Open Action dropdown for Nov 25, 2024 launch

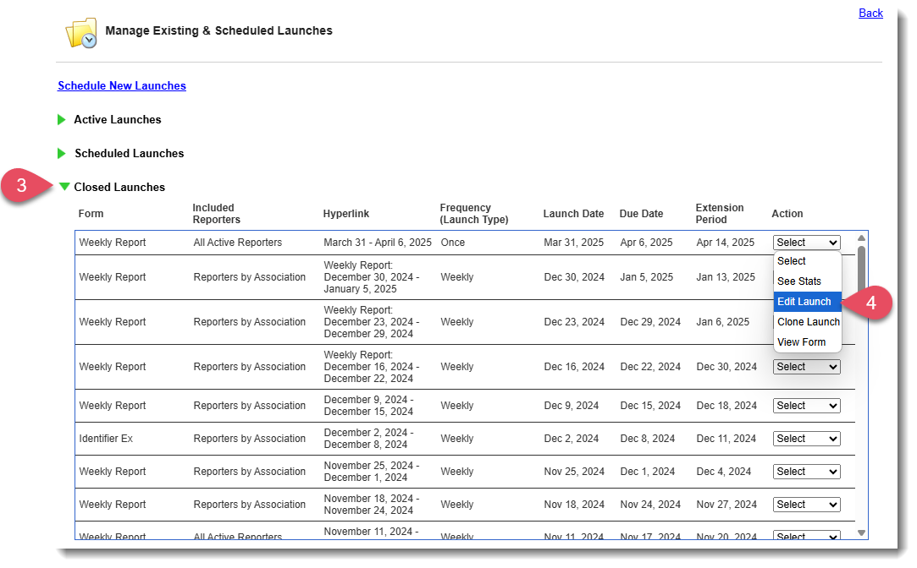click(806, 472)
